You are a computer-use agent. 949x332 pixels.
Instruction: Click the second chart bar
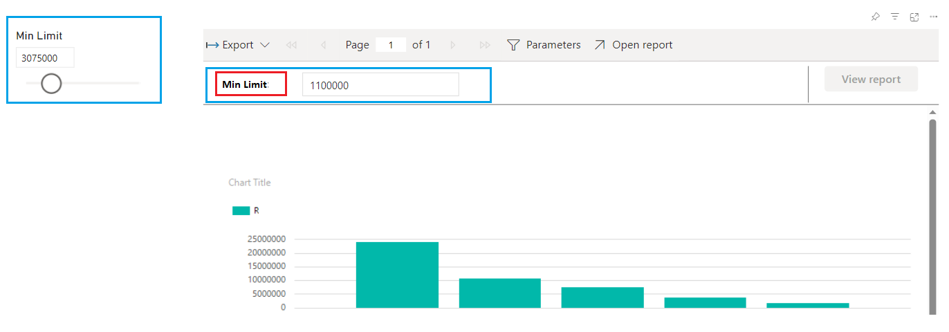coord(499,293)
